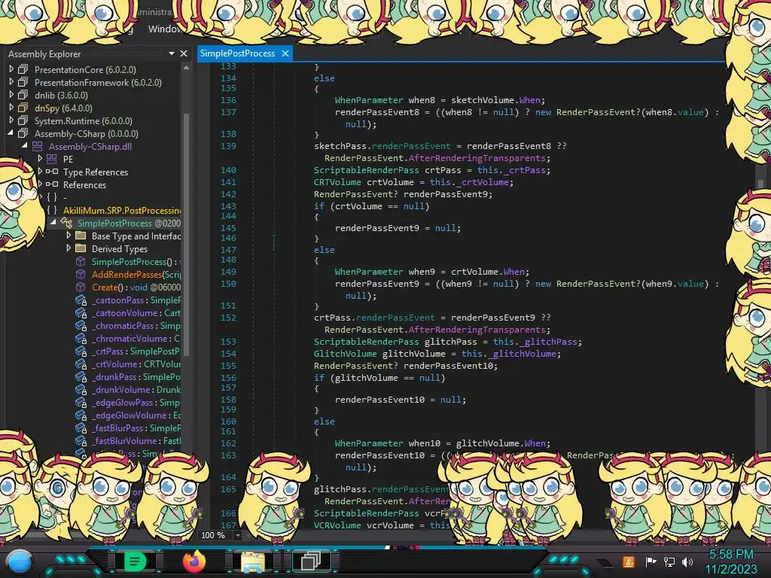Expand the PresentationCore node
This screenshot has height=578, width=771.
[x=11, y=69]
